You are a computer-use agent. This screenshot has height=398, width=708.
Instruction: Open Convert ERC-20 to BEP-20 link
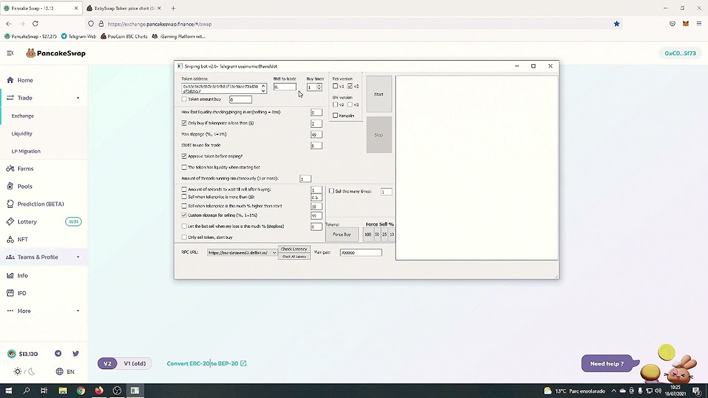pos(206,363)
